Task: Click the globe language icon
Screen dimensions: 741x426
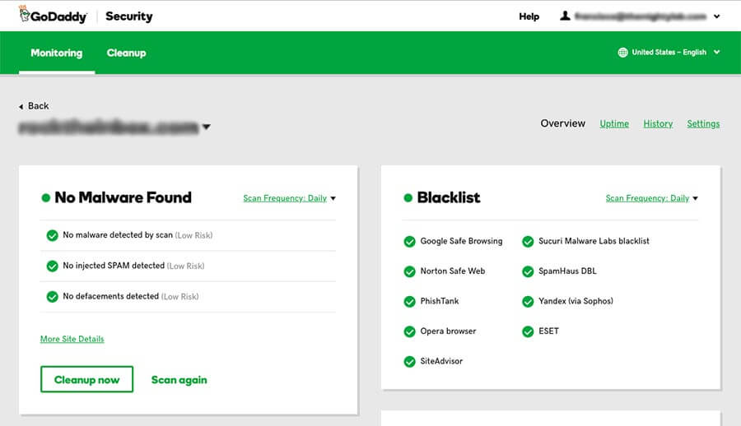Action: [x=623, y=53]
